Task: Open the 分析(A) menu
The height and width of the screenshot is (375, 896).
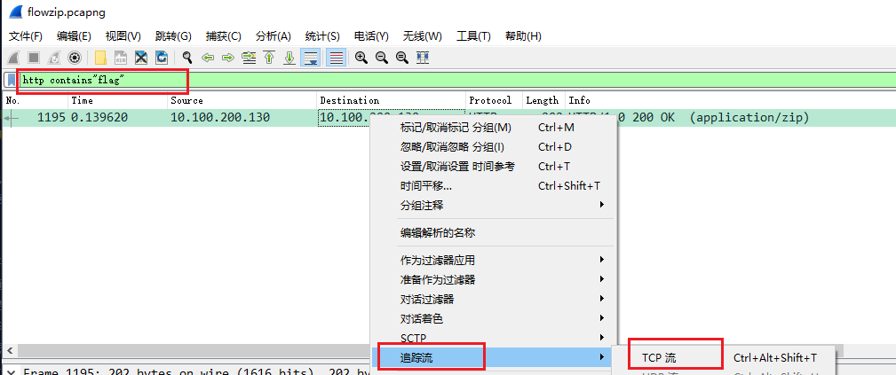Action: (x=273, y=36)
